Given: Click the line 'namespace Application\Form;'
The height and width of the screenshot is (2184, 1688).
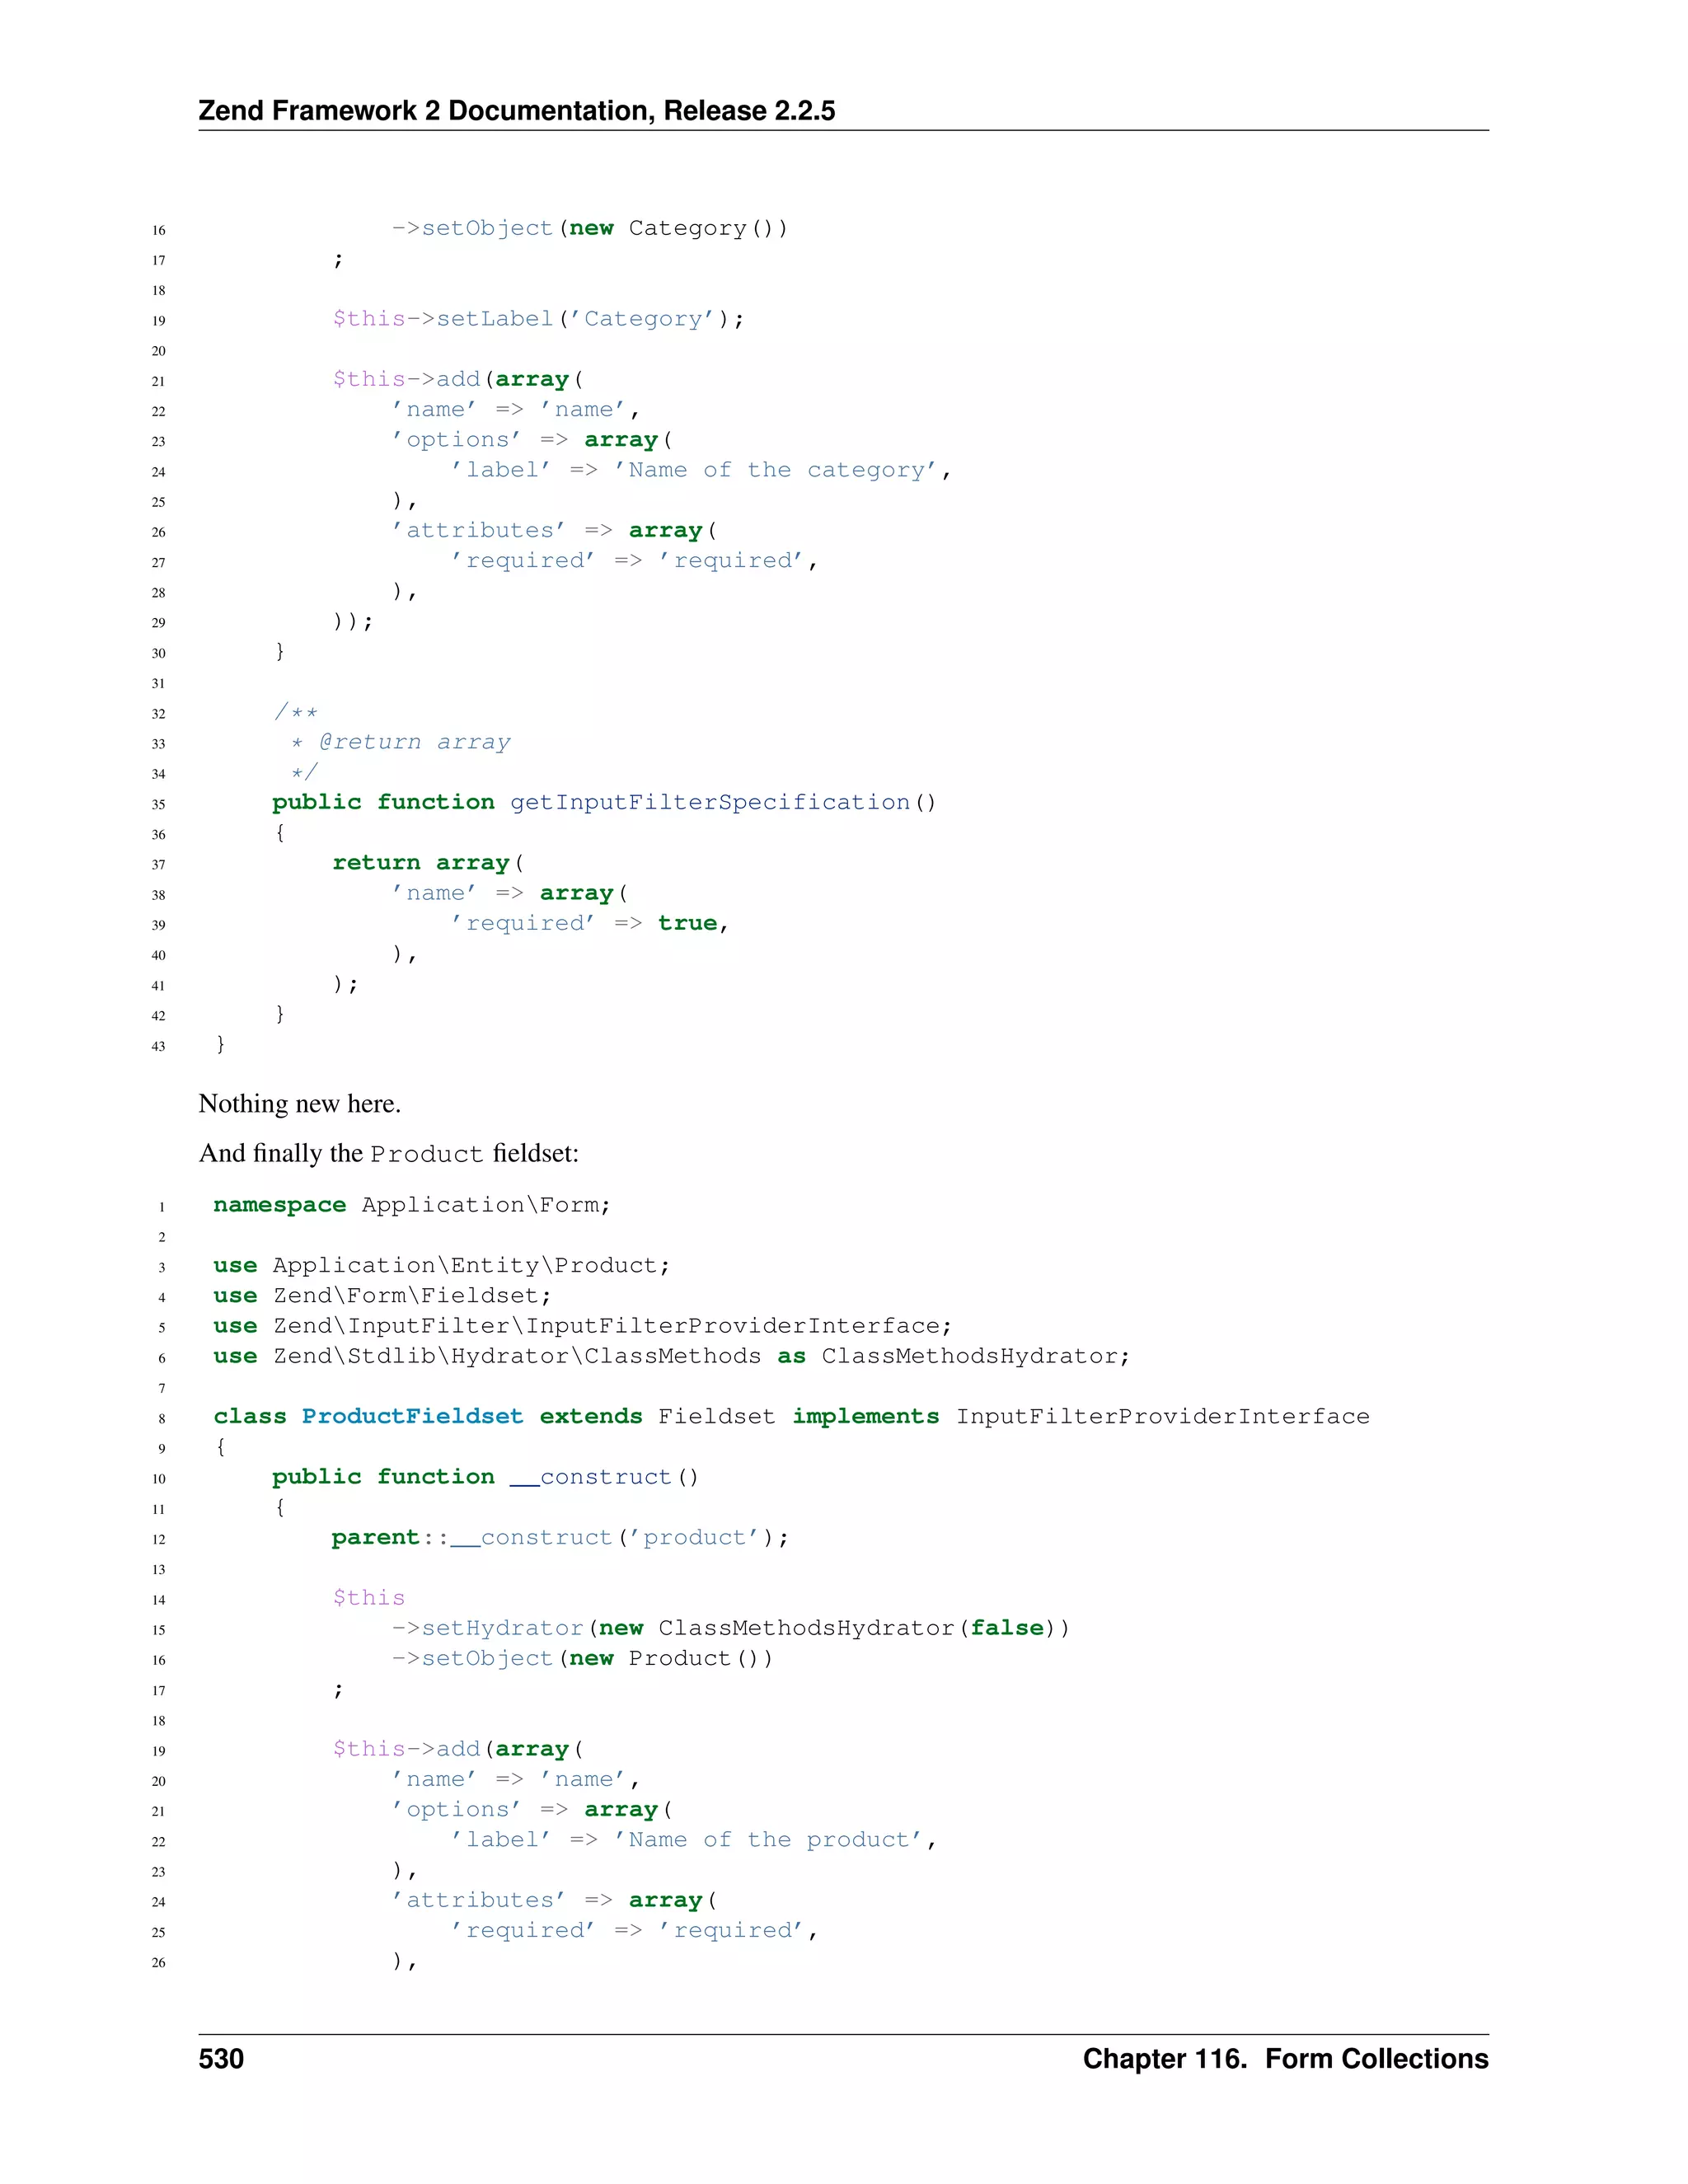Looking at the screenshot, I should tap(412, 1205).
